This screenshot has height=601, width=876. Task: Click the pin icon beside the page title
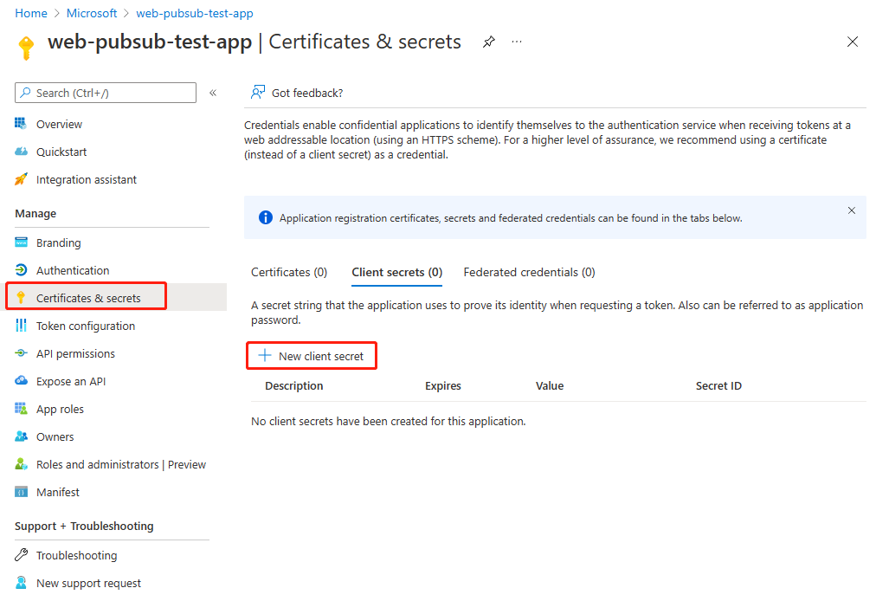click(x=489, y=42)
